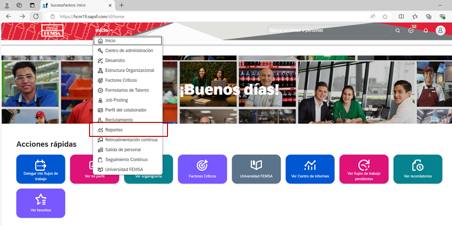Collapse the Inicio navigation dropdown
Viewport: 452px width, 226px height.
pos(104,30)
